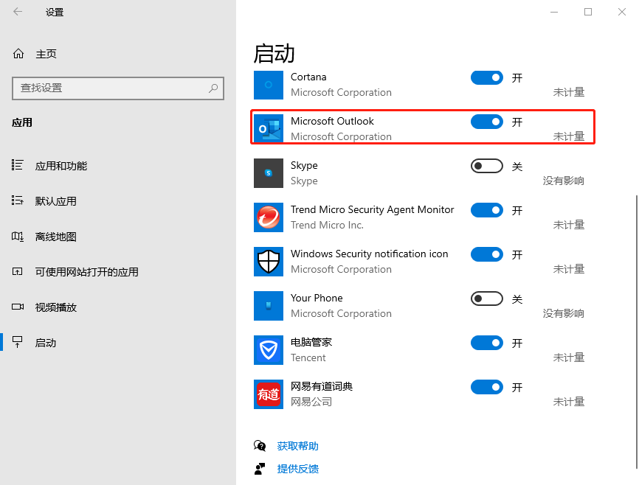Click the 电脑管家 Tencent icon

pyautogui.click(x=269, y=350)
